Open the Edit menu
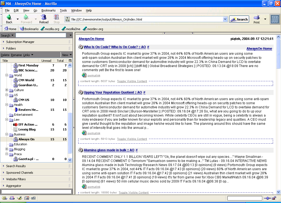 pos(16,10)
